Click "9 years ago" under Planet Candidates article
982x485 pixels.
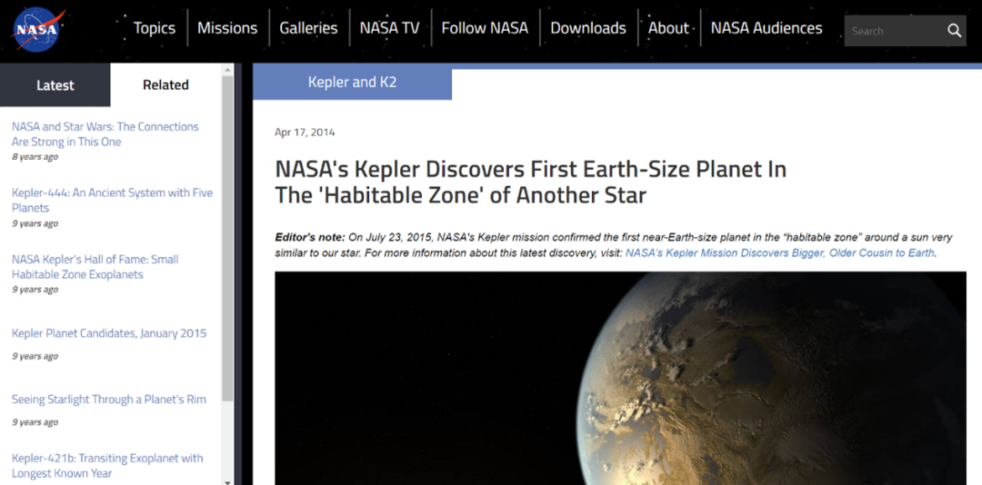pyautogui.click(x=35, y=356)
